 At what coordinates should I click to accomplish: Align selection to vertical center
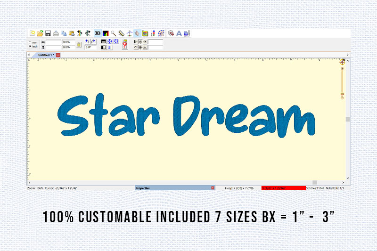(140, 48)
